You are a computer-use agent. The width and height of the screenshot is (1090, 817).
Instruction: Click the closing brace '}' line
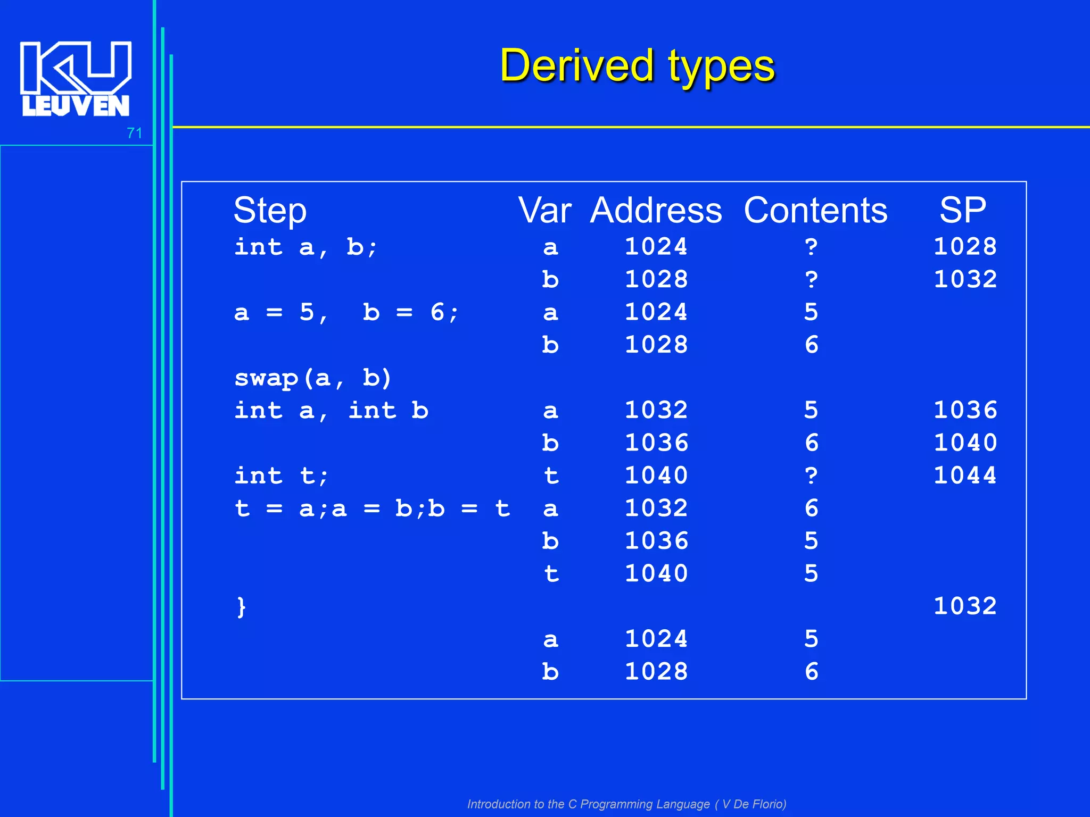coord(242,607)
